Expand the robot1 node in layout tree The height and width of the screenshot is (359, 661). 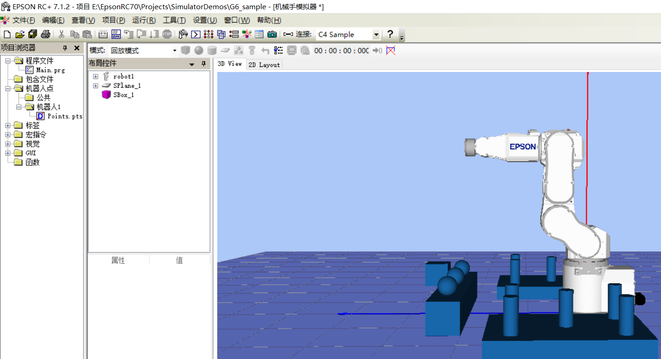pos(96,77)
